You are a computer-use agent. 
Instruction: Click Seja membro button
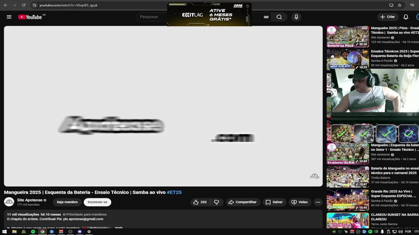pyautogui.click(x=67, y=202)
